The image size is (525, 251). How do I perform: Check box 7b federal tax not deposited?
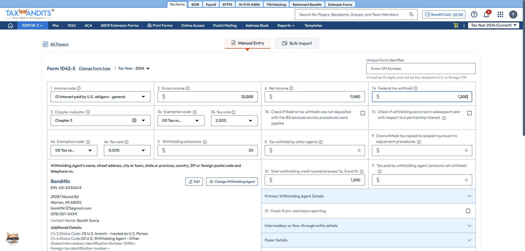(x=363, y=113)
